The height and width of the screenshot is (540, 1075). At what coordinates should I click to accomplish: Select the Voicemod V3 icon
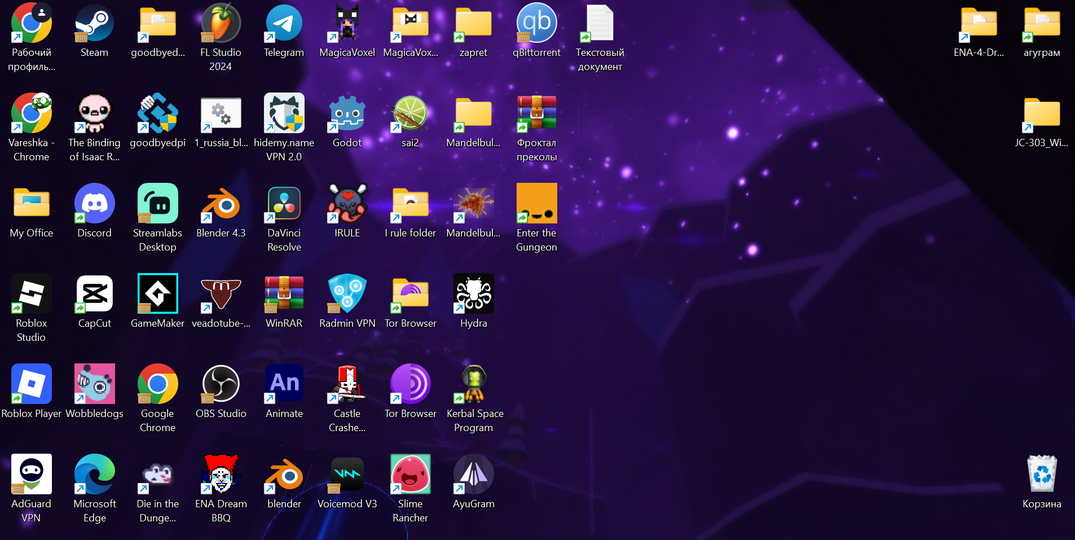(347, 475)
